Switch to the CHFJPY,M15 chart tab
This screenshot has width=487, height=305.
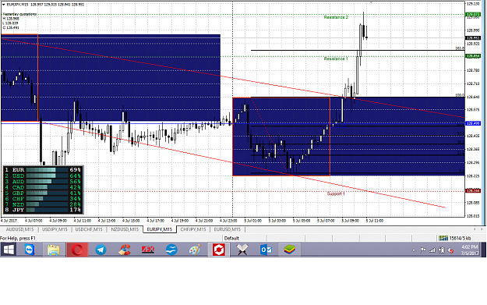pos(193,229)
